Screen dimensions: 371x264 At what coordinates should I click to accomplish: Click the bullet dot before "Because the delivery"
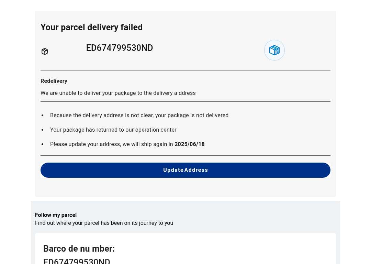click(43, 115)
